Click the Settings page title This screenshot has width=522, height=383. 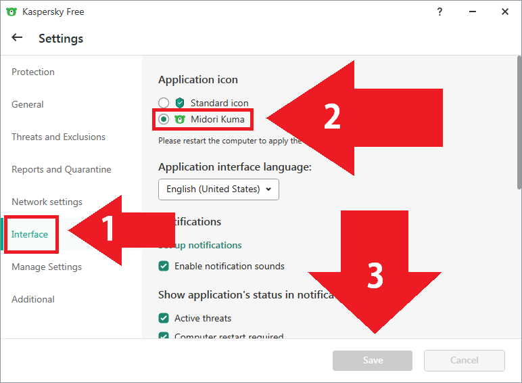[x=61, y=39]
